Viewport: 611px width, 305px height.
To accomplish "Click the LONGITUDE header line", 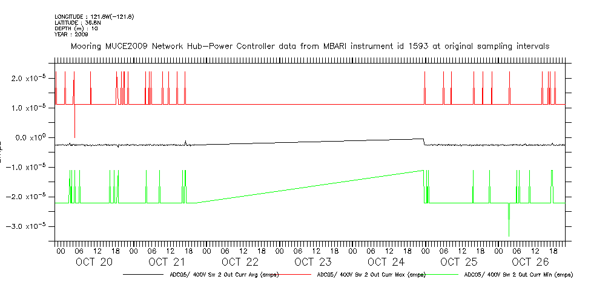I will tap(94, 16).
